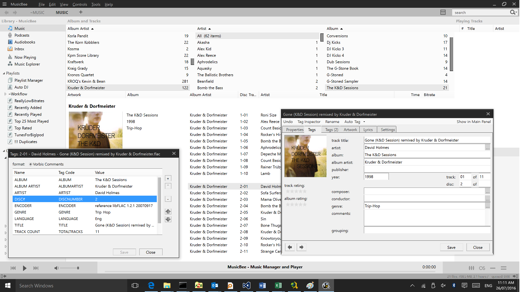The width and height of the screenshot is (520, 292).
Task: Rate track using the track rating stars
Action: click(x=296, y=191)
